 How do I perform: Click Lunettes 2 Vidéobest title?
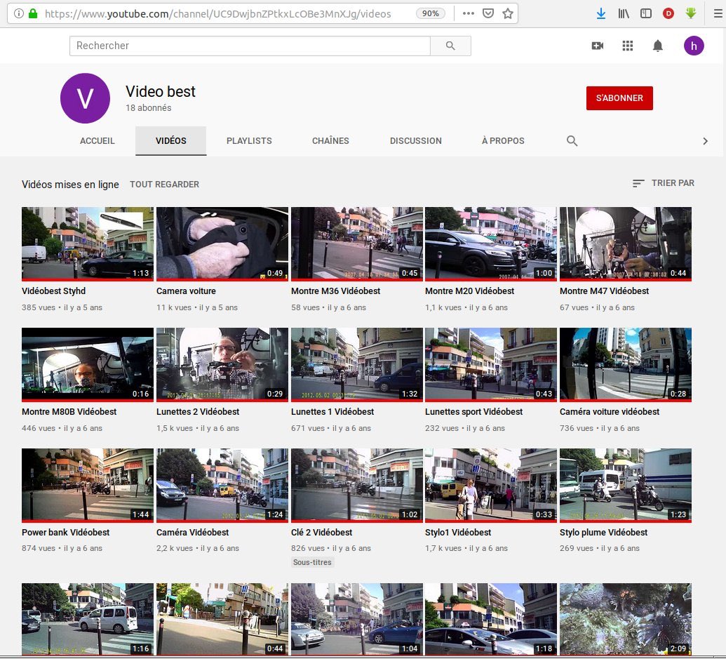198,412
